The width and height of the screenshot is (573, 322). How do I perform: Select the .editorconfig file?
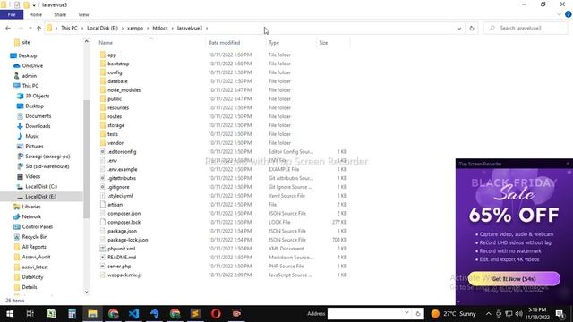pyautogui.click(x=122, y=151)
